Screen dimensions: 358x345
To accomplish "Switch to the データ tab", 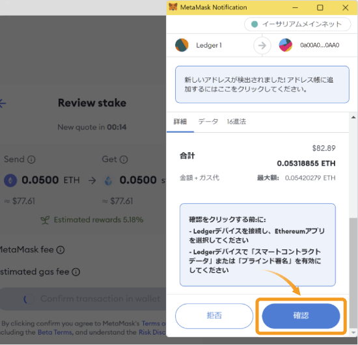I will pos(208,122).
